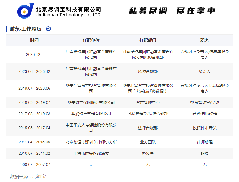This screenshot has height=182, width=239.
Task: Click the employer 华安汇富资本投资管理有限公司
Action: click(x=91, y=88)
